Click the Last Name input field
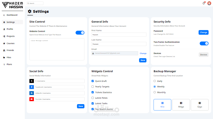The image size is (213, 119). 119,44
